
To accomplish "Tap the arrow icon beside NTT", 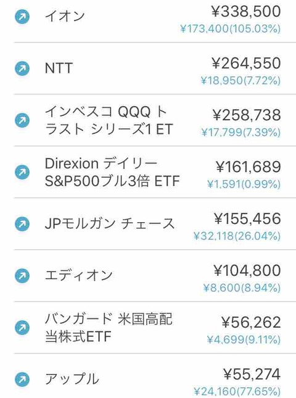I will point(22,68).
